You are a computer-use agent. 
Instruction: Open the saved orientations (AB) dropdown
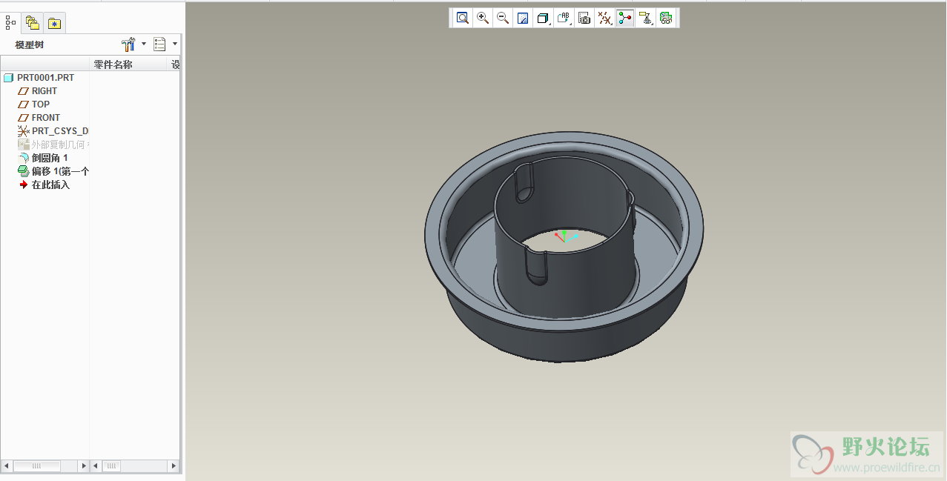[x=564, y=18]
